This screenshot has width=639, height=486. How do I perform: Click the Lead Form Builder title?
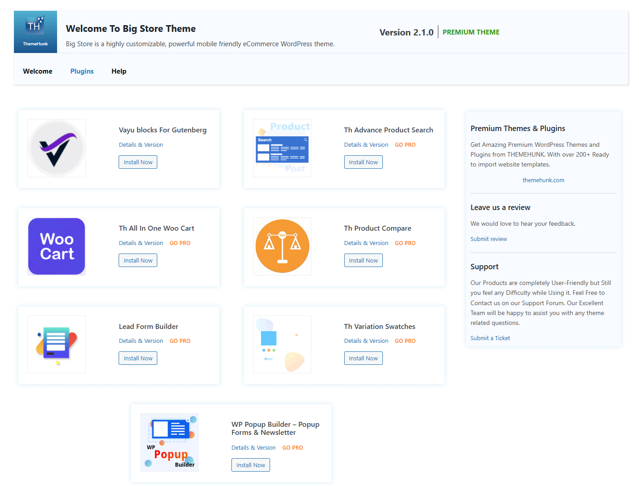[x=149, y=327]
